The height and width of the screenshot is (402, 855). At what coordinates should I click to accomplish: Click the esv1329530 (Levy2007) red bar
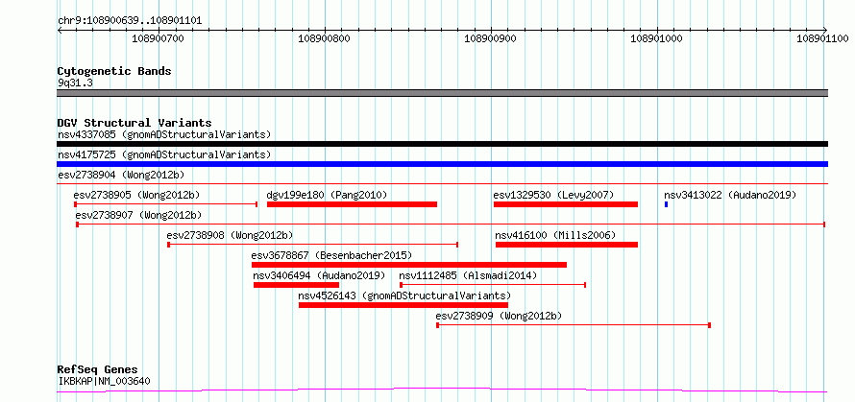tap(566, 204)
